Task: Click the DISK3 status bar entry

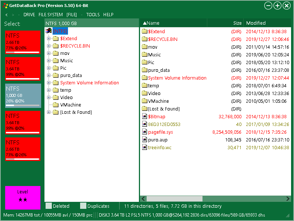Action: tap(182, 215)
